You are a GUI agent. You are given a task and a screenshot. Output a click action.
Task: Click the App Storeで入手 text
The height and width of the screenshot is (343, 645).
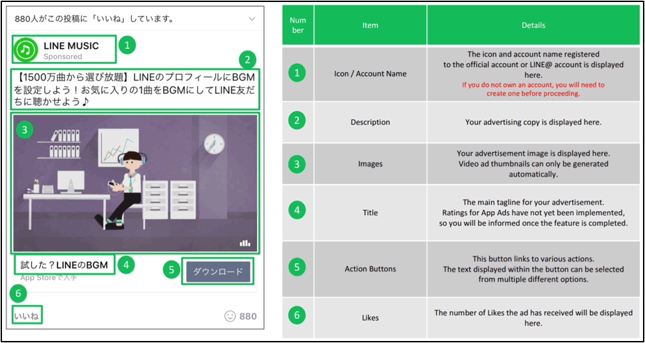tap(49, 278)
